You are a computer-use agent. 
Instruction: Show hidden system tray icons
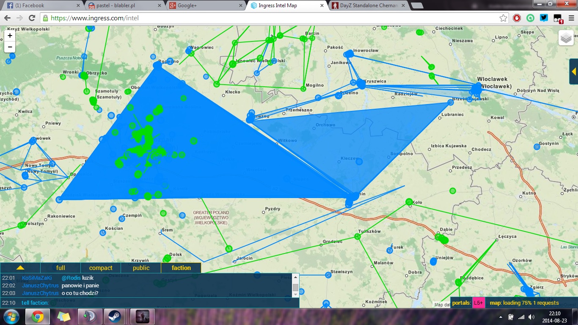[501, 317]
